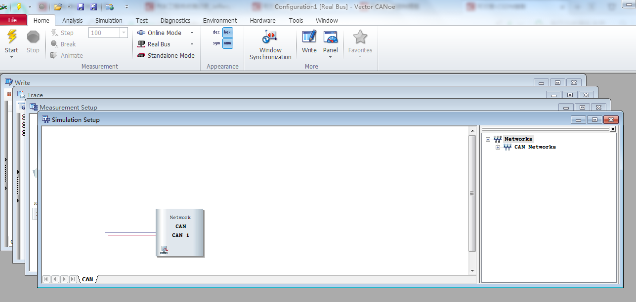Screen dimensions: 636x302
Task: Switch to sym display mode
Action: point(216,43)
